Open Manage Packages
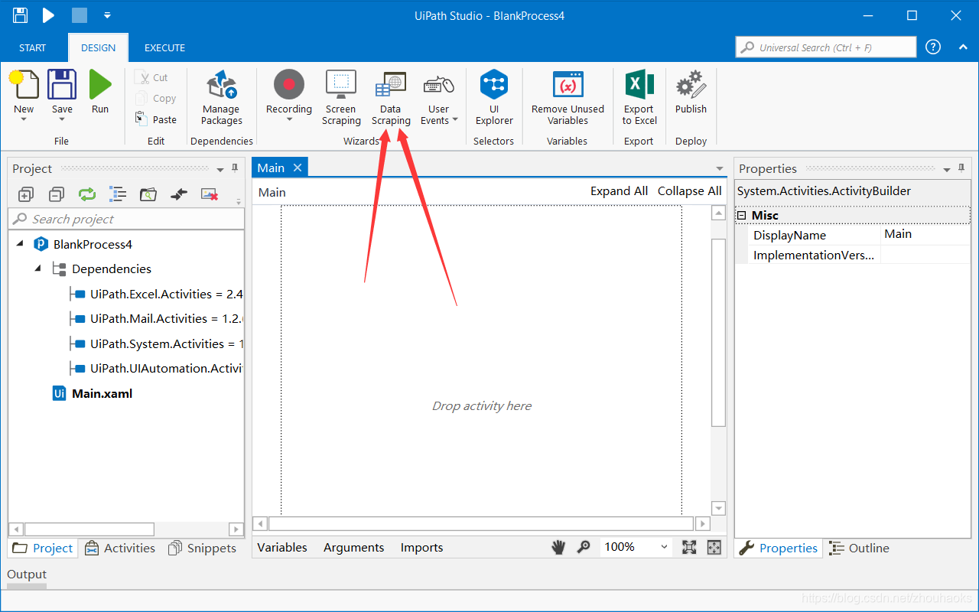The width and height of the screenshot is (979, 612). click(222, 97)
